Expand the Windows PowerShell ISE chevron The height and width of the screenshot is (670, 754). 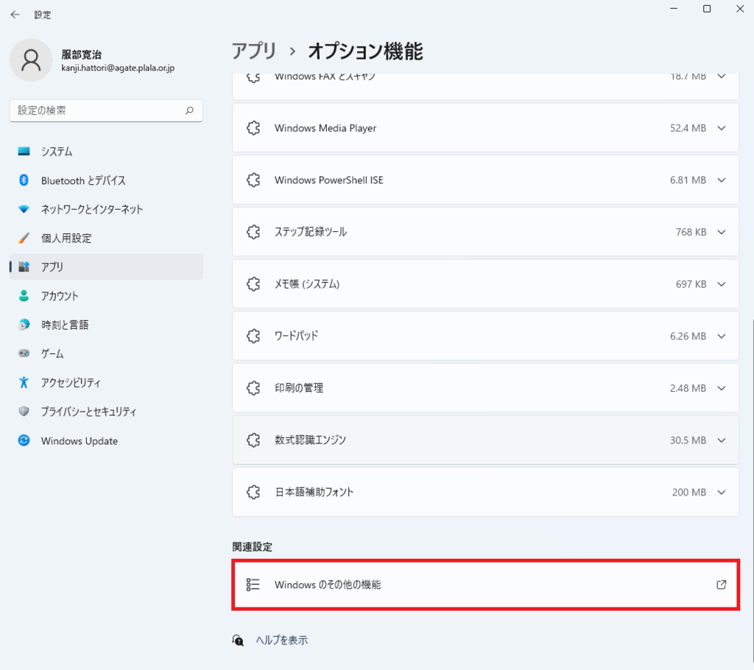point(722,180)
